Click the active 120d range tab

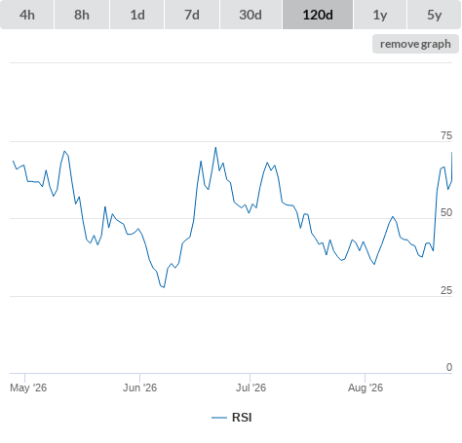(x=318, y=15)
